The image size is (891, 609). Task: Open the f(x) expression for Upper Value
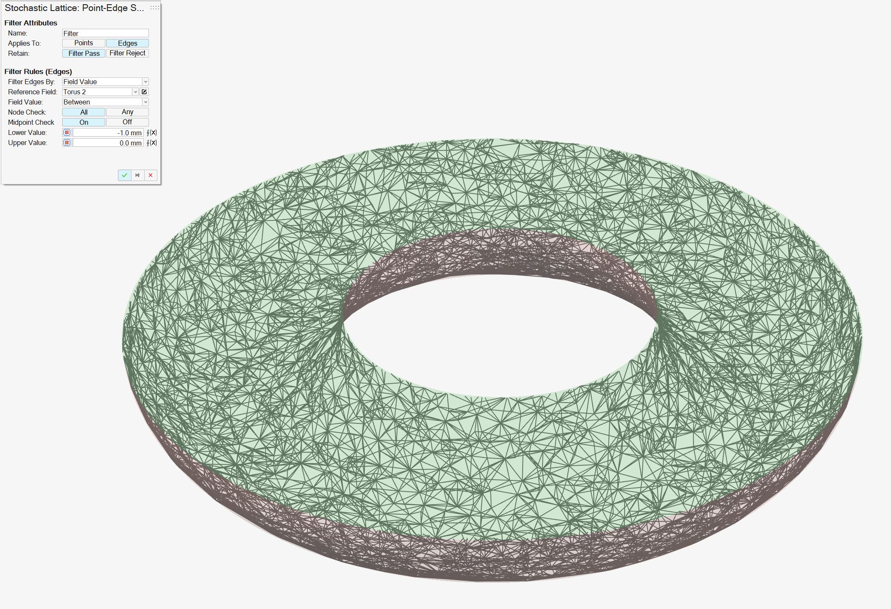(x=152, y=143)
